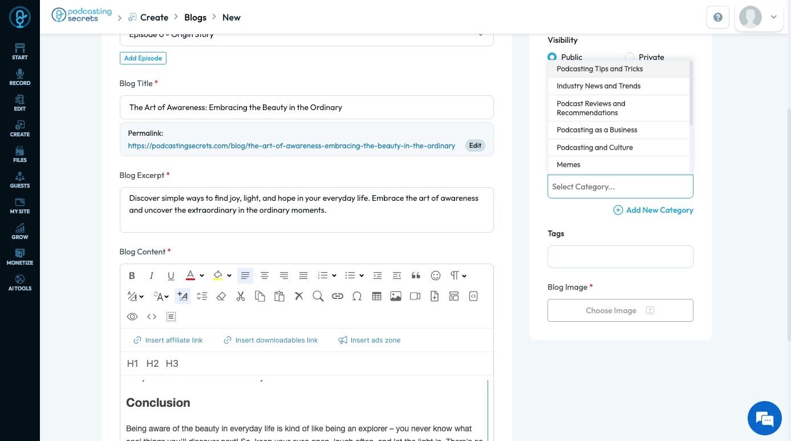
Task: Open the first dropdown in the second toolbar row
Action: 135,296
